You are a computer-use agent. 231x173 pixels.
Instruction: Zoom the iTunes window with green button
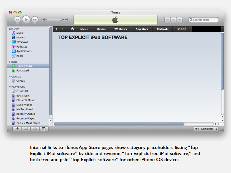click(x=20, y=12)
